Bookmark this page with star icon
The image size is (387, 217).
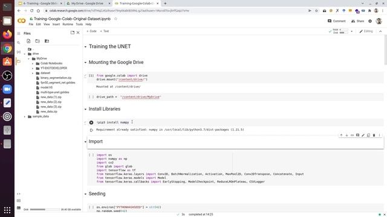316,11
